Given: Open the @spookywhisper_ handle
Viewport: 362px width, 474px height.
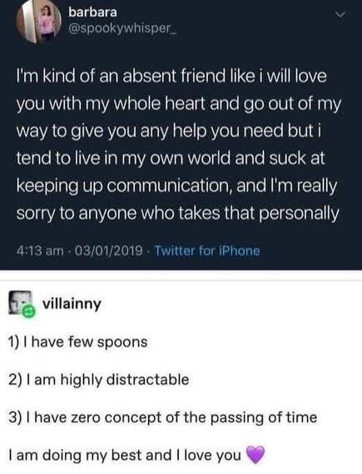Looking at the screenshot, I should (122, 28).
